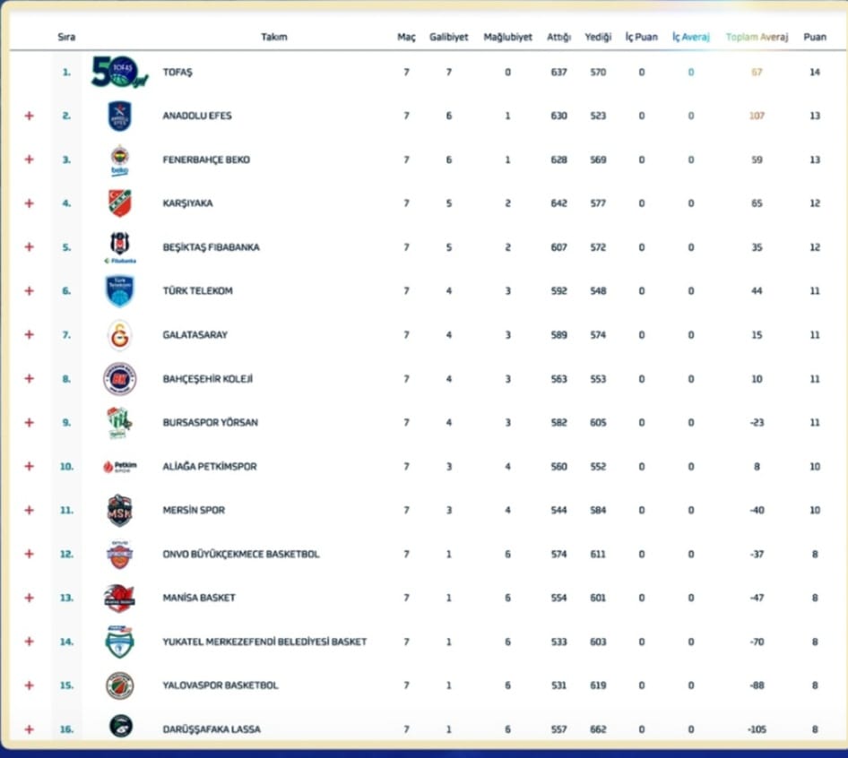Expand the Anadolu Efes row details
The width and height of the screenshot is (848, 758).
29,116
